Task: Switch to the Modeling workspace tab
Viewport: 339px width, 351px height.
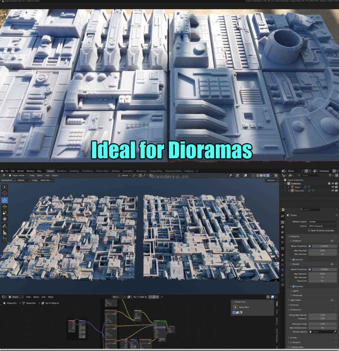Action: tap(62, 171)
